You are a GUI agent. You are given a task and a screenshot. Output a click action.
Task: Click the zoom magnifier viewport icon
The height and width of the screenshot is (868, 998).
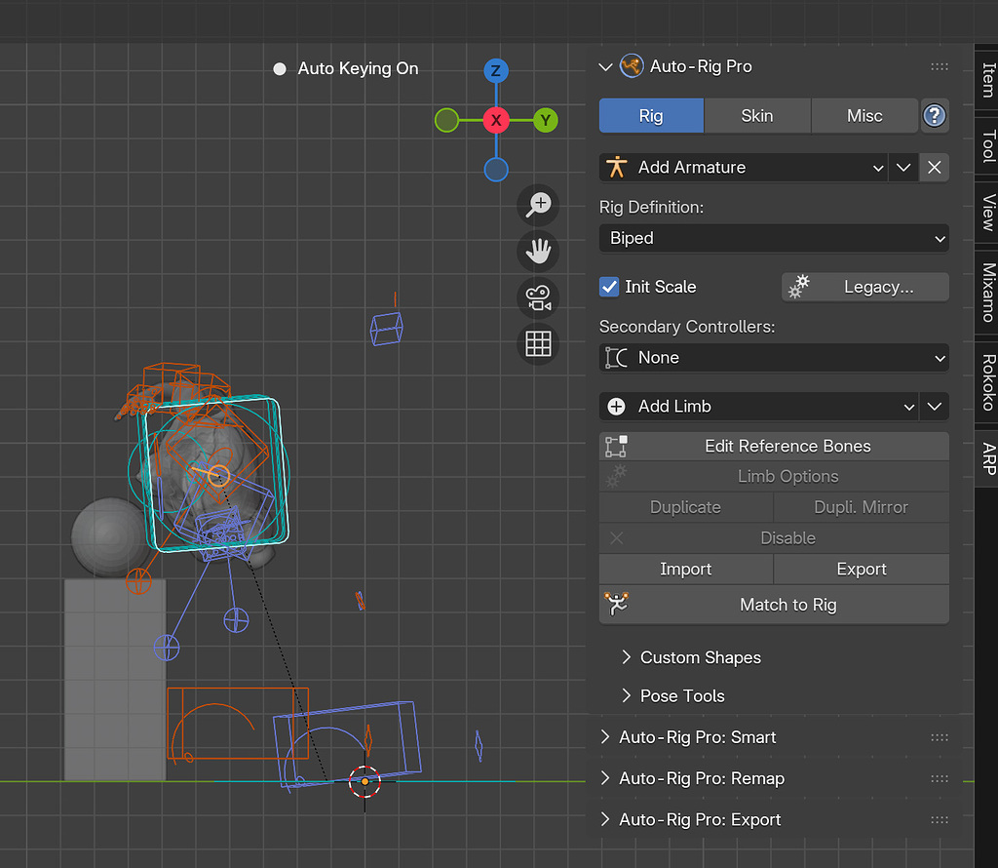click(x=538, y=205)
